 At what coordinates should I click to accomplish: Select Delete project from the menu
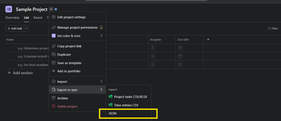click(67, 106)
